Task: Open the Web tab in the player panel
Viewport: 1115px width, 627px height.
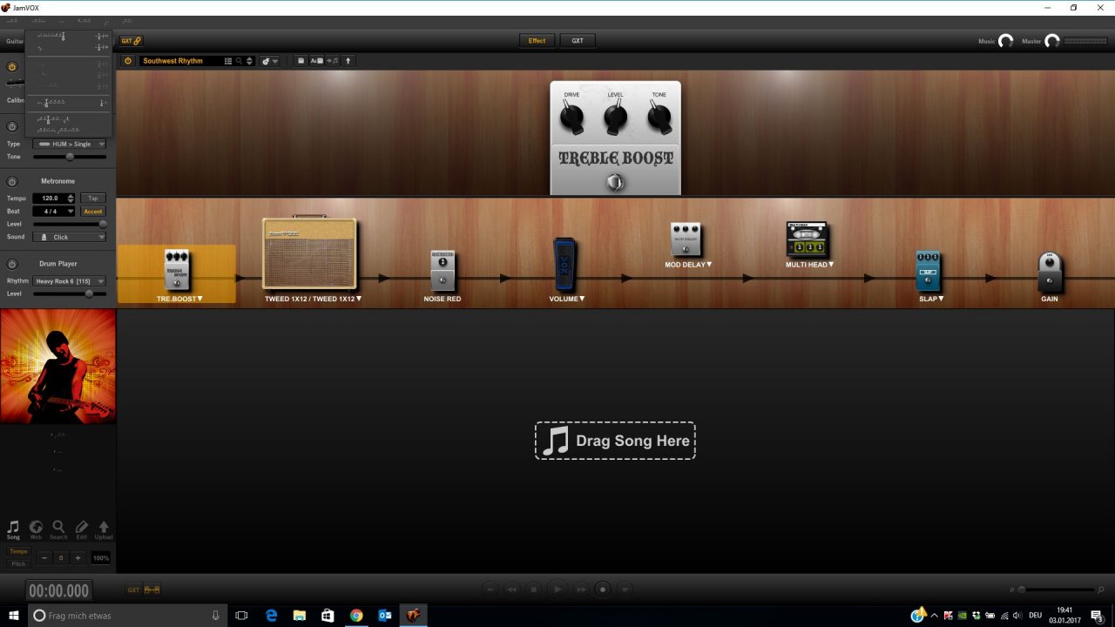Action: pos(36,529)
